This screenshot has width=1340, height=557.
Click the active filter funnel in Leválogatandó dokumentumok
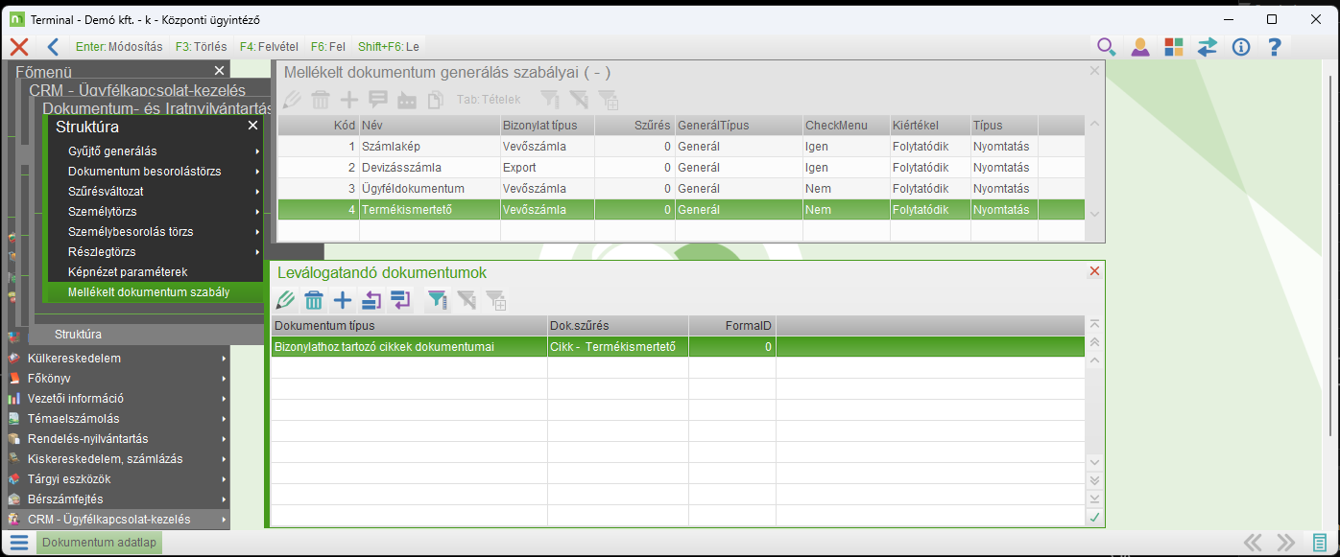[x=438, y=300]
